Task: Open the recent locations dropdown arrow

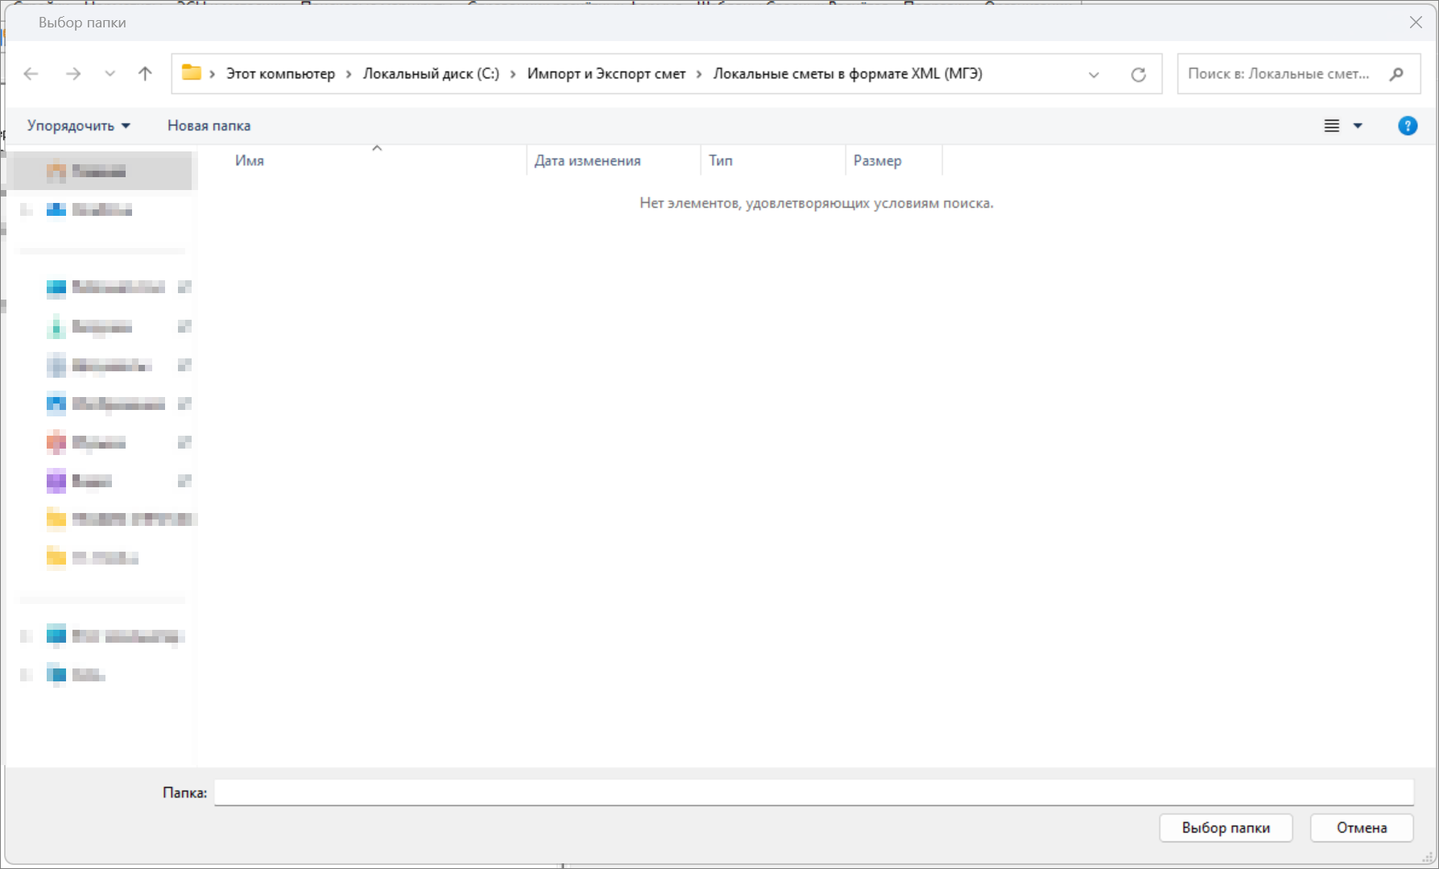Action: pos(110,74)
